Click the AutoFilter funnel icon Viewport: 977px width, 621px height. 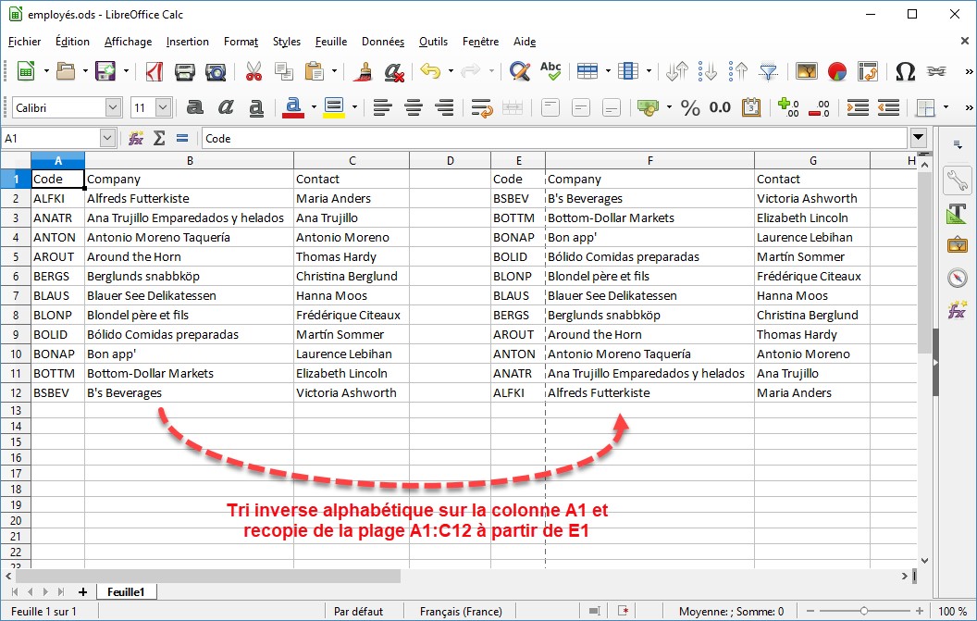coord(768,71)
